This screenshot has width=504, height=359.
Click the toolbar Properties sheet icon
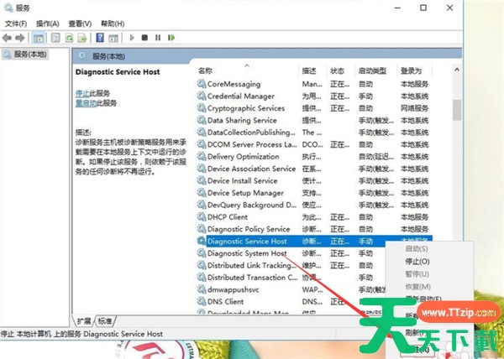point(55,38)
